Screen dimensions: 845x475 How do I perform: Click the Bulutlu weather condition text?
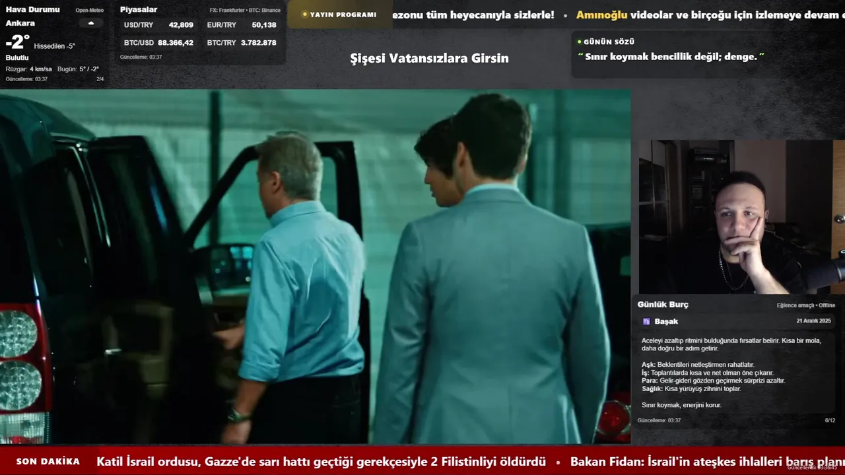tap(17, 58)
